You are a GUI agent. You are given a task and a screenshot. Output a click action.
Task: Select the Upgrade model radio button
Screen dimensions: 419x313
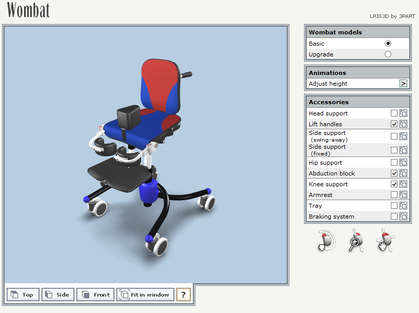[388, 54]
